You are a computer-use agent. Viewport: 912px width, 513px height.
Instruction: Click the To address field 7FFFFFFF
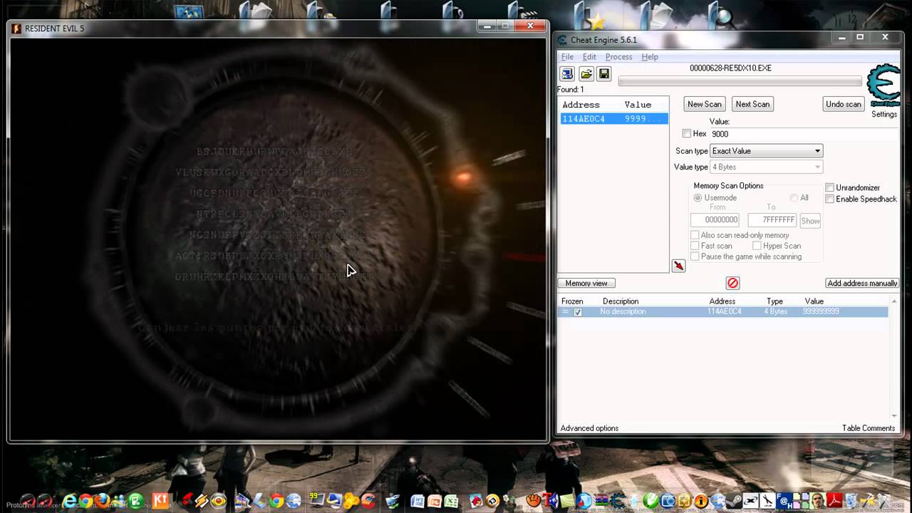point(772,221)
